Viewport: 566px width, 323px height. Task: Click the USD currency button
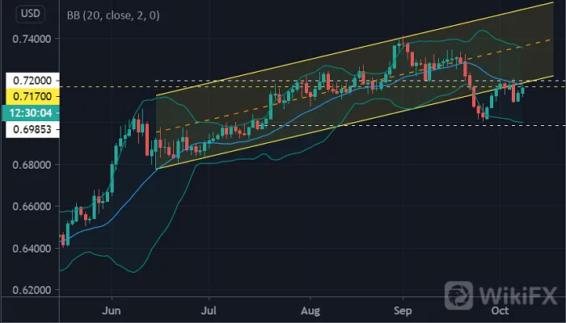(30, 14)
